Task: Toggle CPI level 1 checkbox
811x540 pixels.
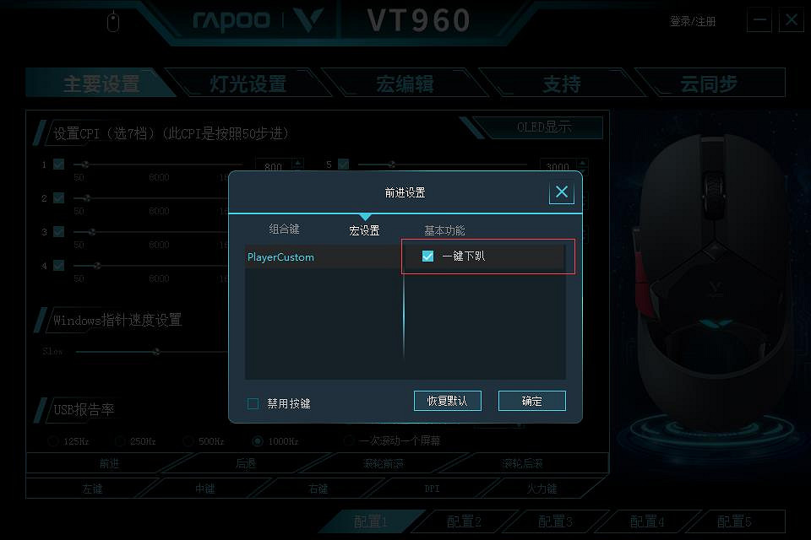Action: [x=59, y=165]
